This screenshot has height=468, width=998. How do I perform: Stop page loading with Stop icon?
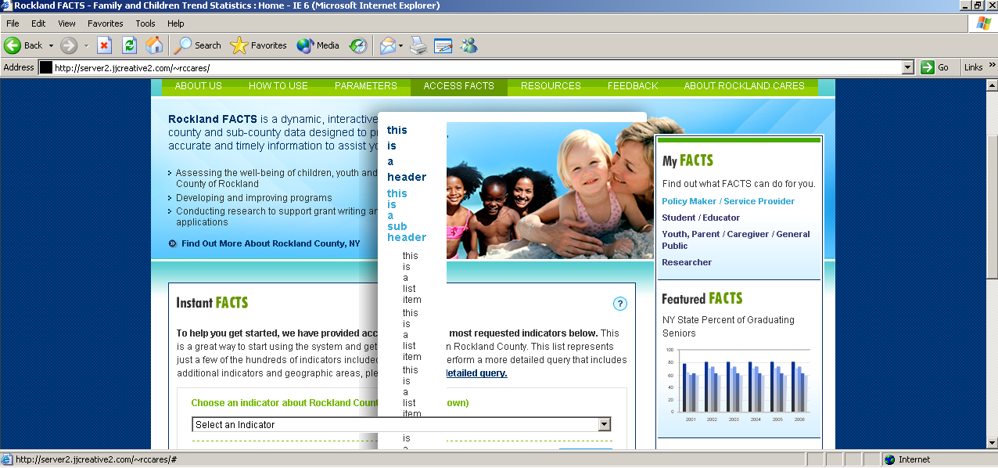pos(104,45)
